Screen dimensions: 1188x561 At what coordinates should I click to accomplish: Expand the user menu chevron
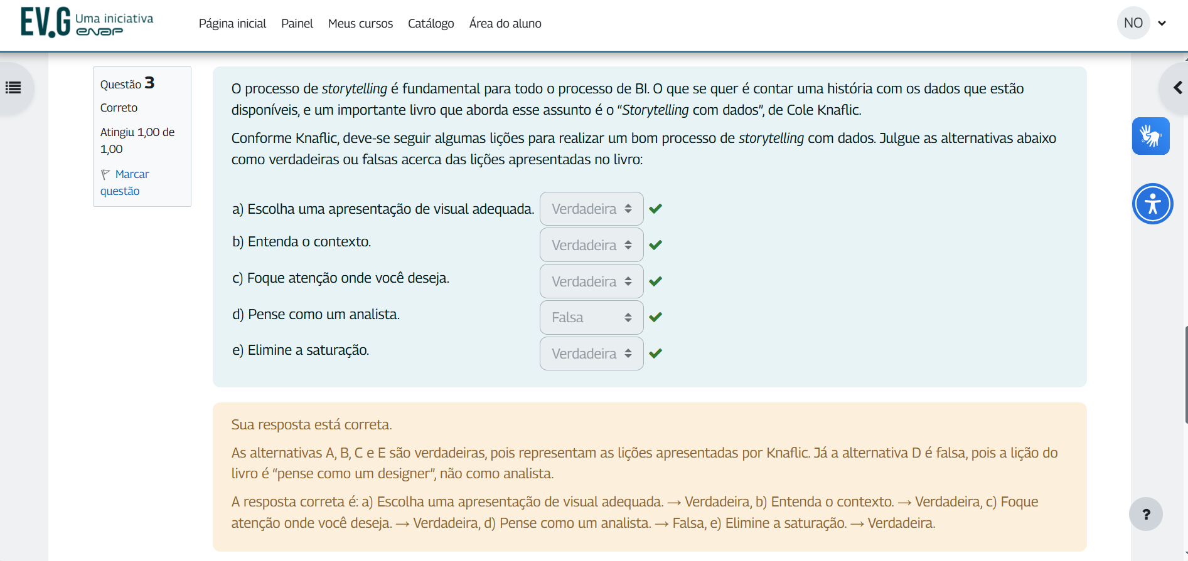click(x=1162, y=23)
